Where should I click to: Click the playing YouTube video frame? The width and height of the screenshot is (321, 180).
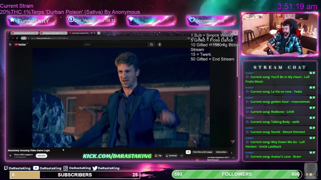click(x=121, y=97)
